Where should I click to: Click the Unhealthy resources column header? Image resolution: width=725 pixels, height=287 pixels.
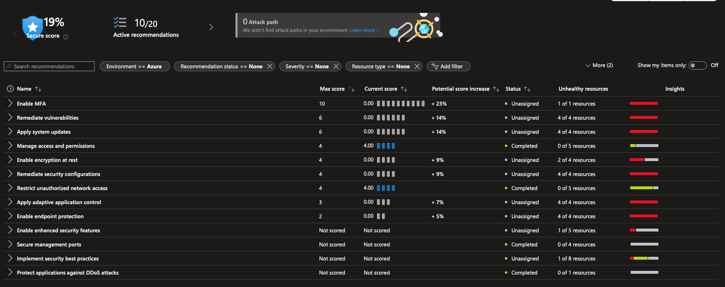[x=583, y=89]
